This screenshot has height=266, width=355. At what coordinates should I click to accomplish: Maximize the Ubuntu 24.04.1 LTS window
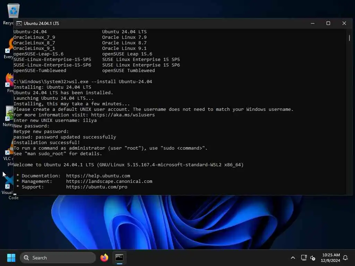[328, 23]
